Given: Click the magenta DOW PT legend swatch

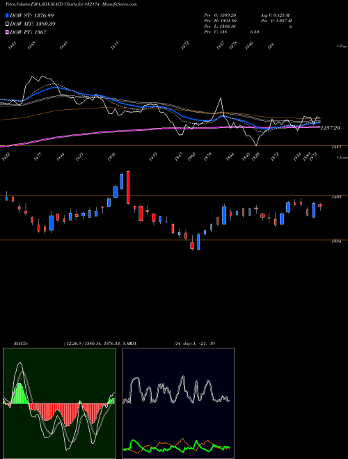Looking at the screenshot, I should coord(8,32).
